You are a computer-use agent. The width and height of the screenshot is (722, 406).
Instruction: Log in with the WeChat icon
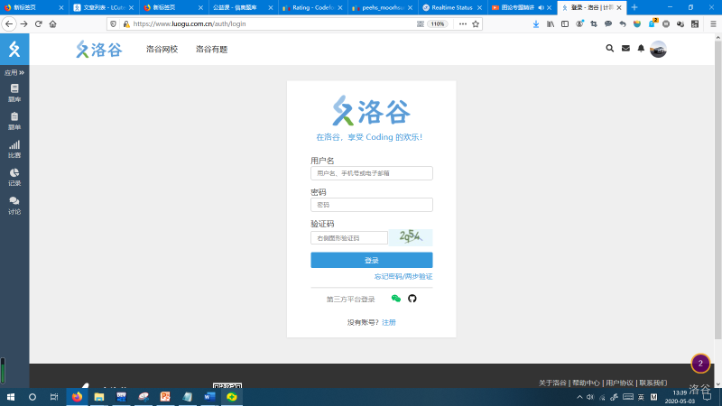(x=395, y=299)
